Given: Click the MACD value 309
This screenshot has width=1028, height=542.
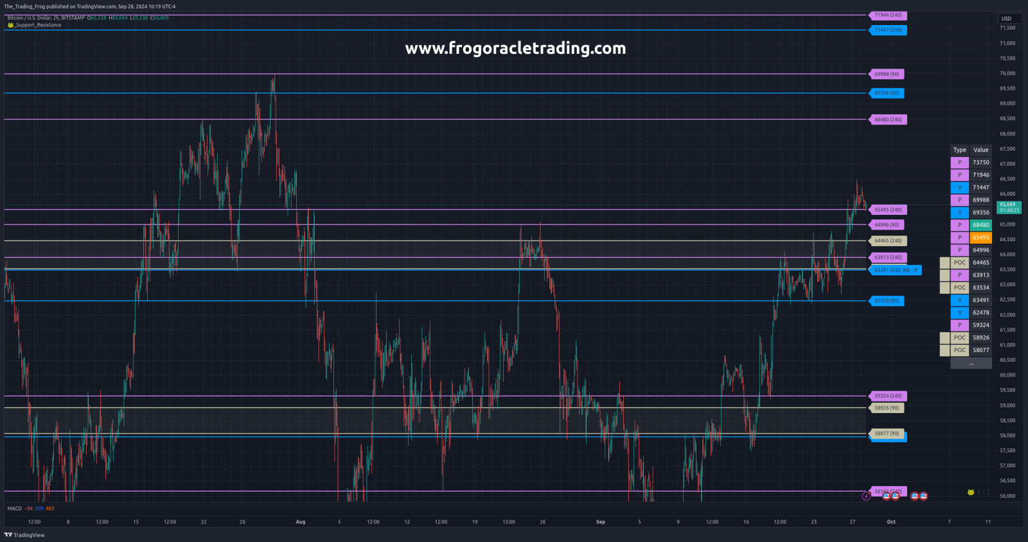Looking at the screenshot, I should 39,509.
